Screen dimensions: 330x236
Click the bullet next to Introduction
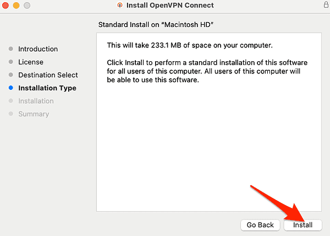pyautogui.click(x=10, y=49)
